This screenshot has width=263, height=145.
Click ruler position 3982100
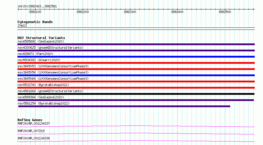click(x=35, y=12)
